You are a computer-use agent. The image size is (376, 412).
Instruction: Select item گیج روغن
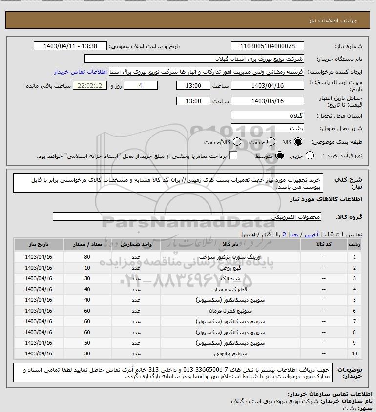[x=230, y=268]
